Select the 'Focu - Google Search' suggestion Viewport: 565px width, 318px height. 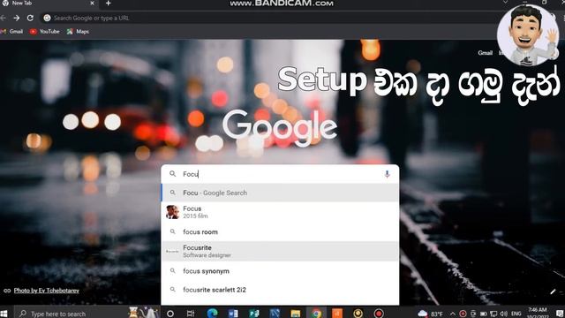pyautogui.click(x=280, y=193)
